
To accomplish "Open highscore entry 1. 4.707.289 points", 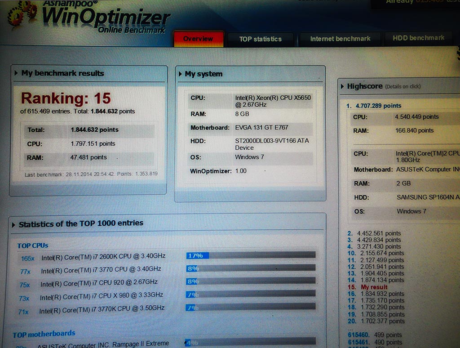I will pyautogui.click(x=373, y=106).
